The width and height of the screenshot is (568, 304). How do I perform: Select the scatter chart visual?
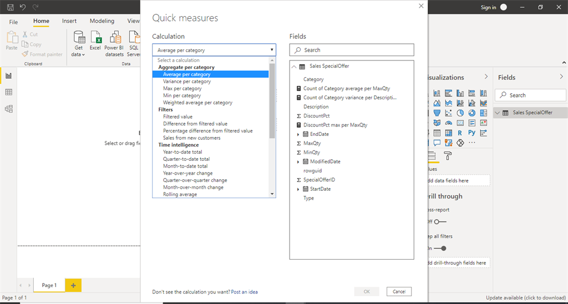tap(448, 113)
